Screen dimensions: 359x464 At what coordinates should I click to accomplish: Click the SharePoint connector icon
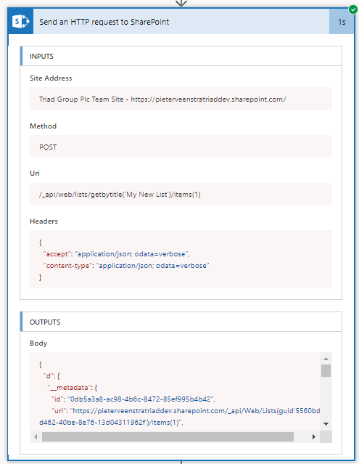pos(21,21)
